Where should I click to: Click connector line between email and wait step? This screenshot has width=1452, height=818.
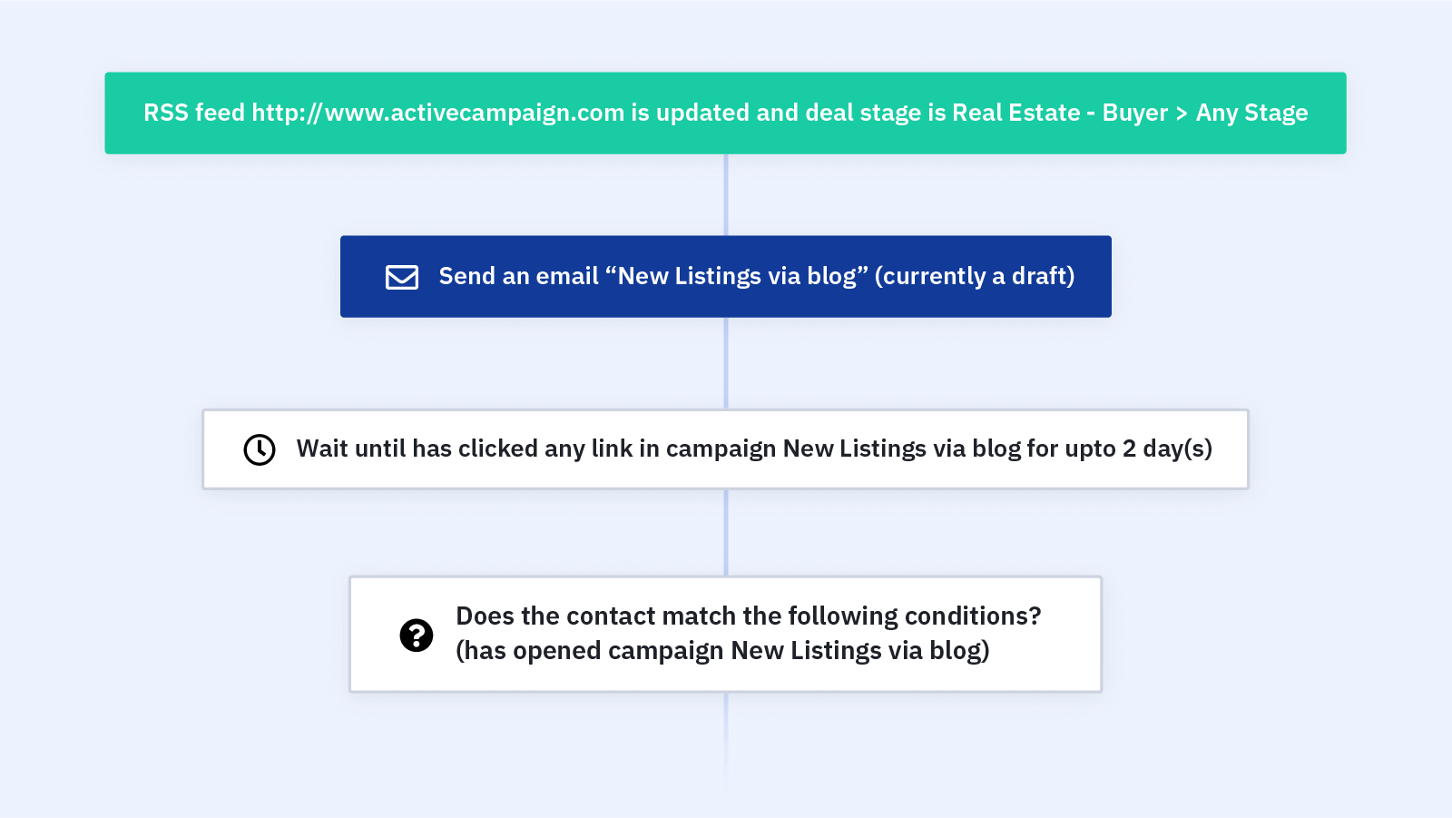[725, 363]
